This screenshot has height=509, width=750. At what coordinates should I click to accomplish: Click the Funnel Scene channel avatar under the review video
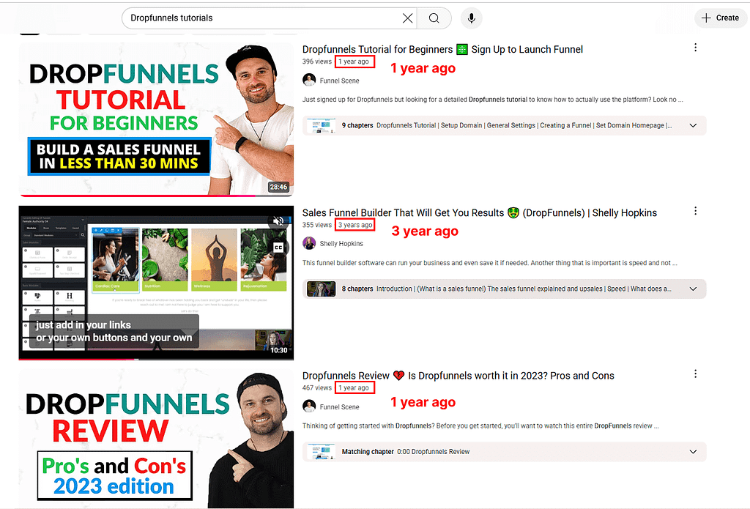309,406
